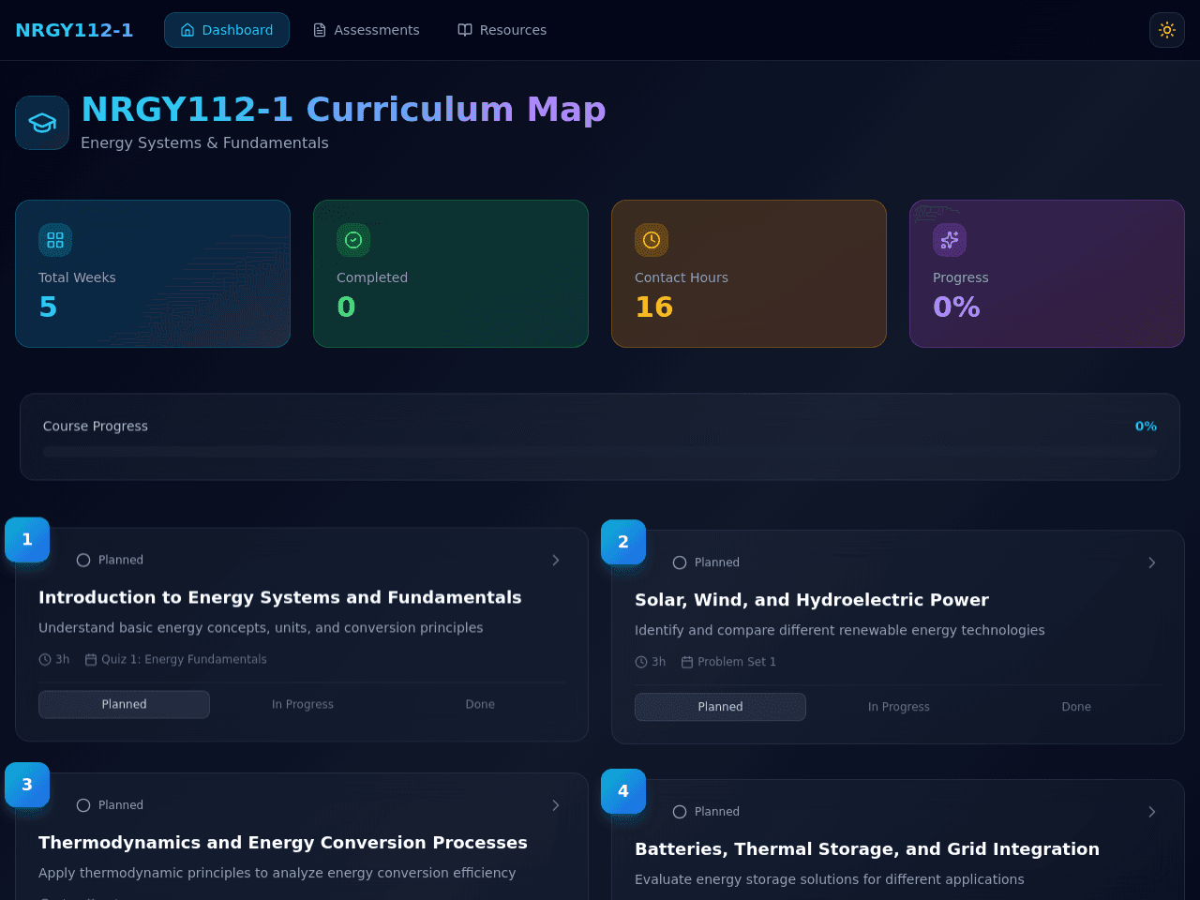Open Introduction to Energy Systems and Fundamentals title
This screenshot has height=900, width=1200.
tap(280, 597)
